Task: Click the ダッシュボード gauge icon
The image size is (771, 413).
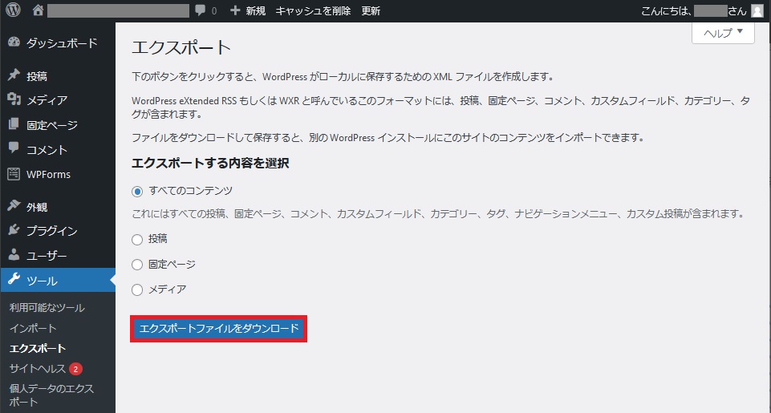Action: [x=14, y=43]
